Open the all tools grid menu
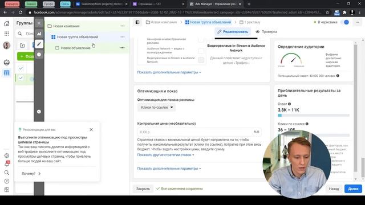 pos(6,34)
